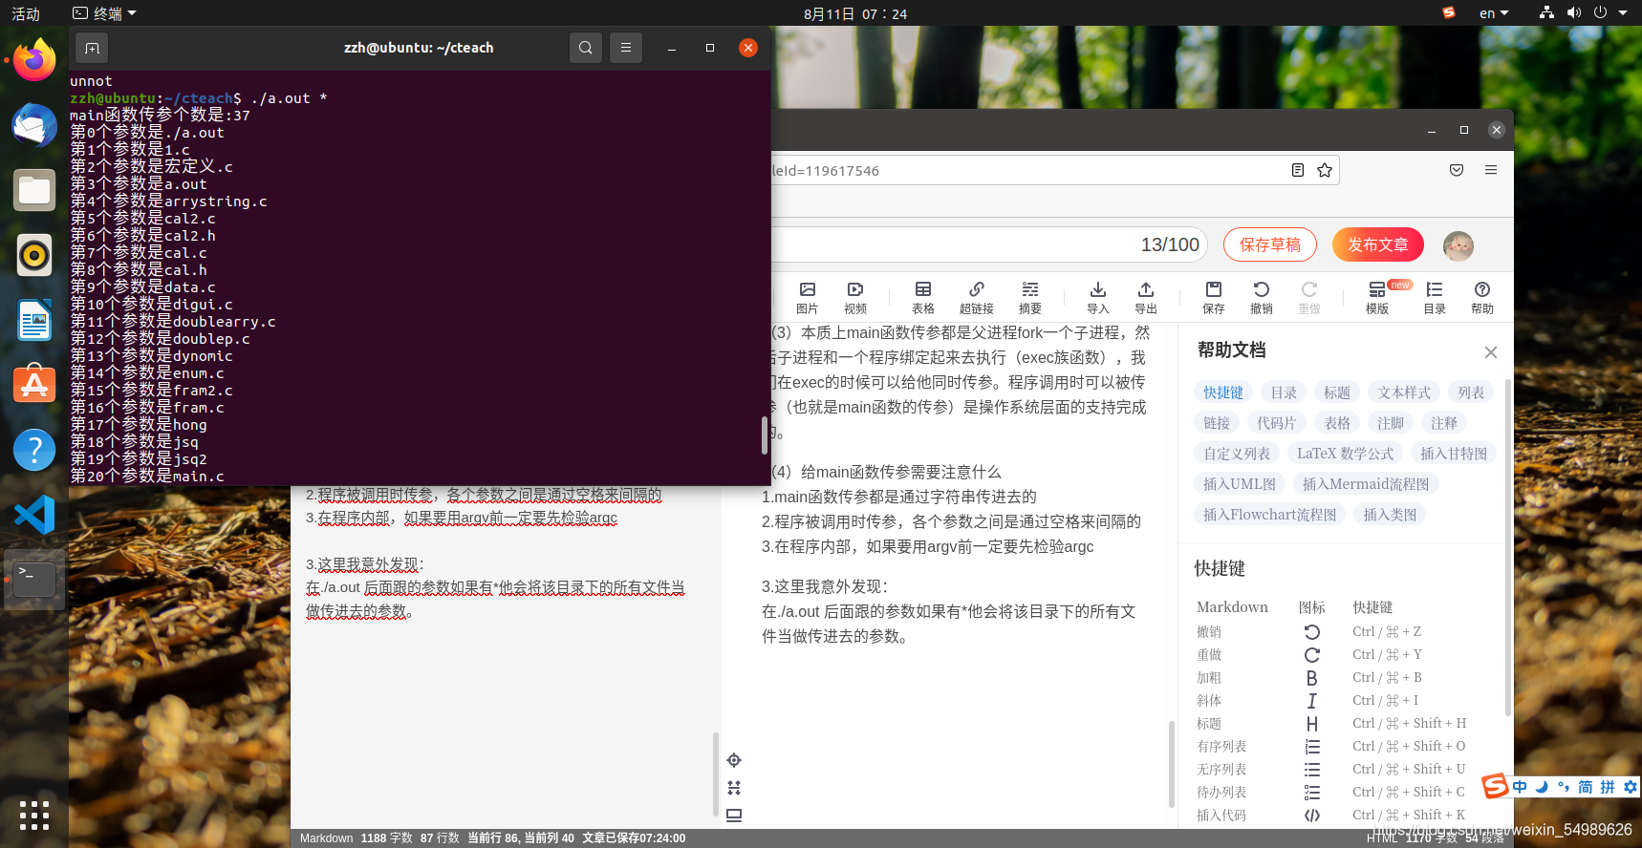This screenshot has height=848, width=1642.
Task: Click the 导入 import tool
Action: pos(1098,297)
